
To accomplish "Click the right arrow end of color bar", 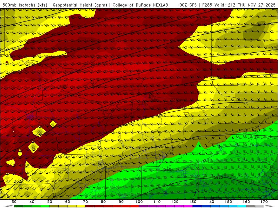I will pyautogui.click(x=269, y=206).
